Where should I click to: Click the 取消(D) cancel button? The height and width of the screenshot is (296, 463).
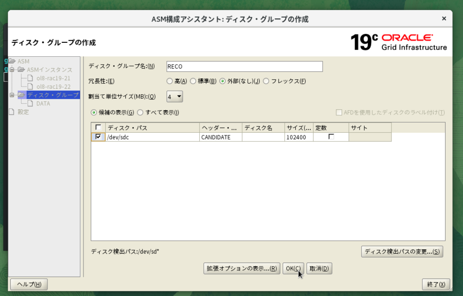pos(319,269)
